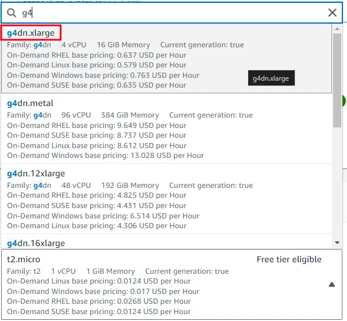Click g4dn.xlarge Linux pricing 0.579 USD line
This screenshot has width=347, height=321.
pyautogui.click(x=96, y=65)
